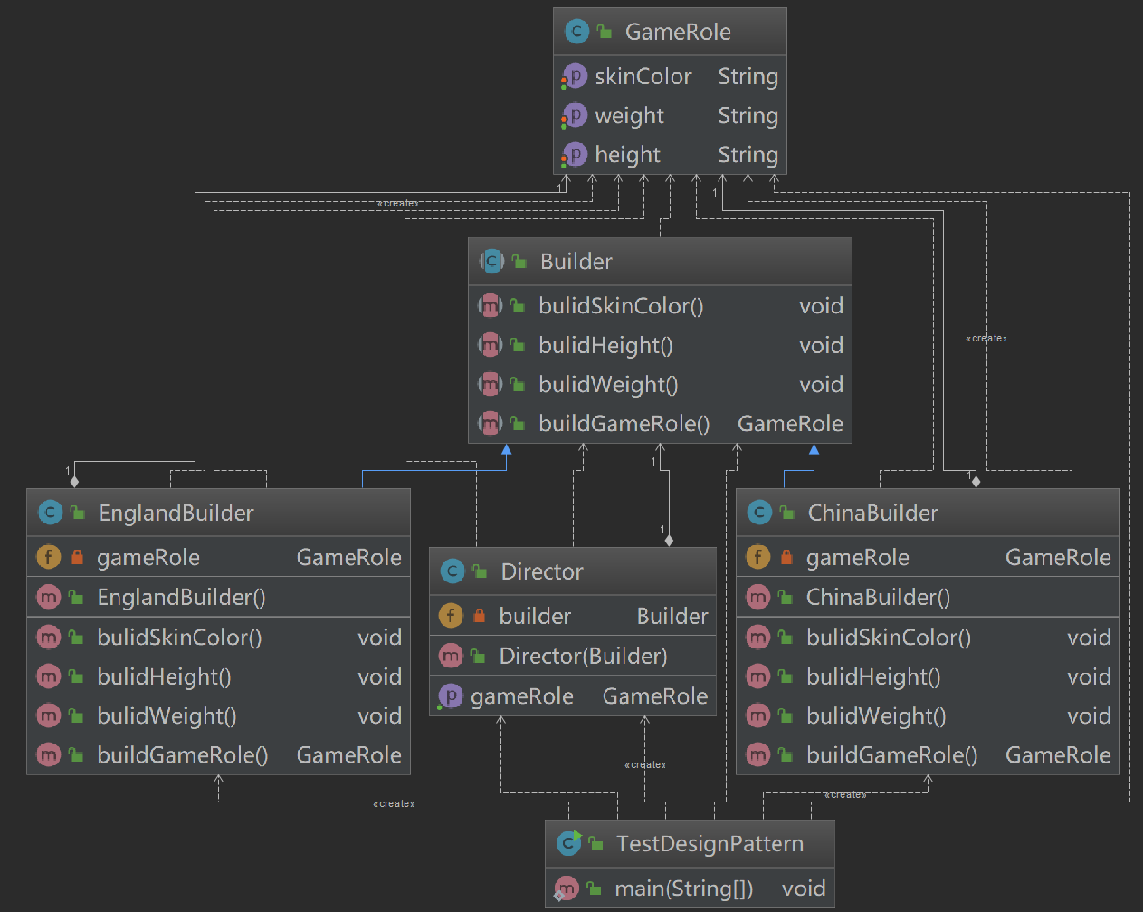Click method icon beside Builder's buildGameRole()
The height and width of the screenshot is (912, 1143).
490,423
